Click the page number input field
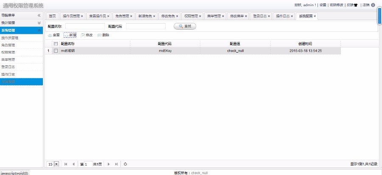Screen dimensions: 382x175 tap(88, 164)
